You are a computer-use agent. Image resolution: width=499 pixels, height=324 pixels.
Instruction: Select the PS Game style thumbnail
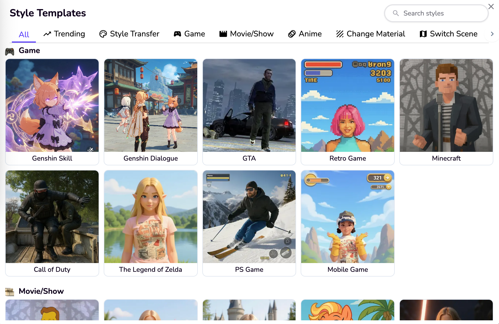(x=249, y=217)
